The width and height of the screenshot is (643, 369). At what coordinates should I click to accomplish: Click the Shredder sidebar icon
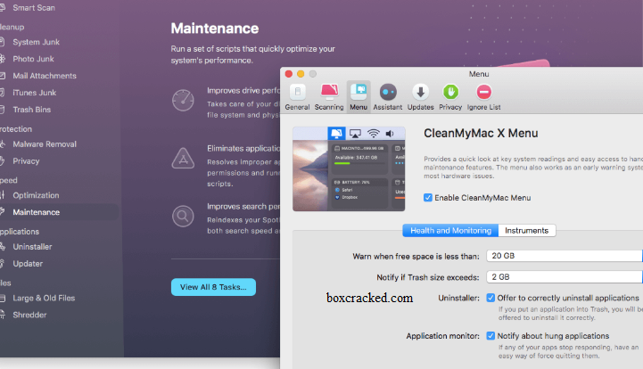[x=2, y=315]
